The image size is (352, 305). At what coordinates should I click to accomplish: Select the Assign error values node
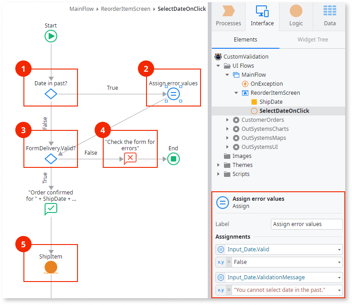[173, 94]
